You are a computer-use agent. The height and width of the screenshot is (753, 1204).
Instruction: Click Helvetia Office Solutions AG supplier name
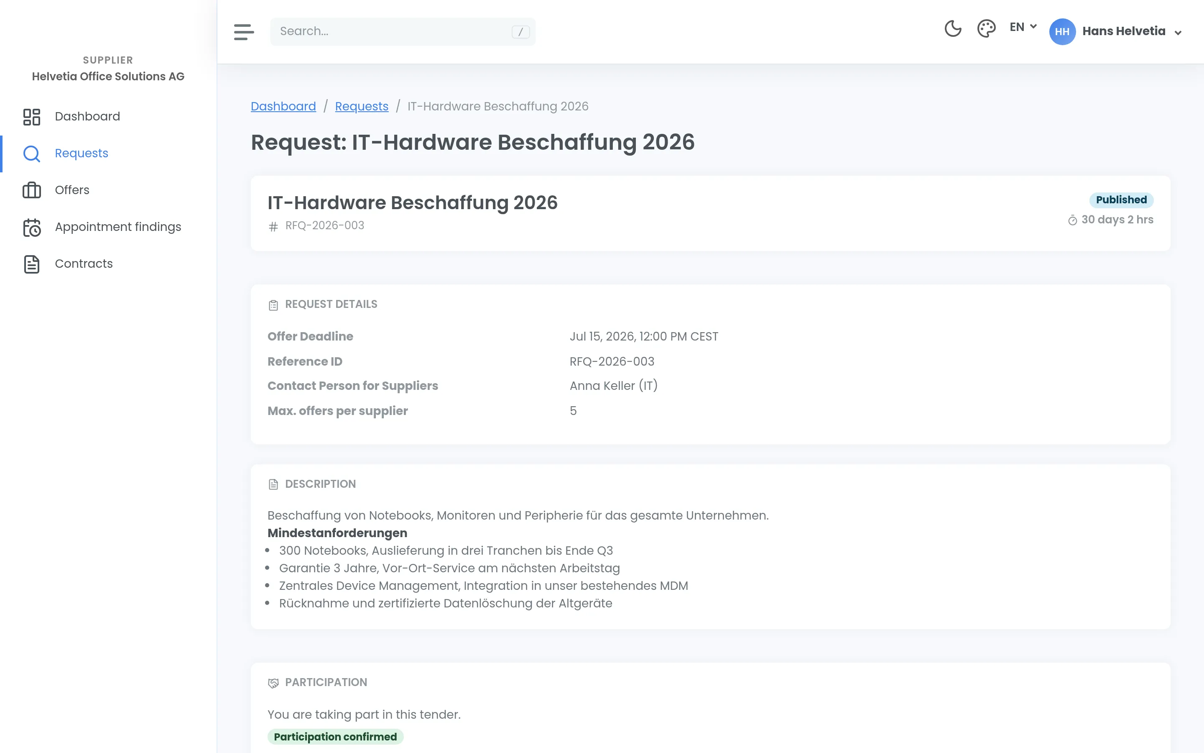point(108,77)
